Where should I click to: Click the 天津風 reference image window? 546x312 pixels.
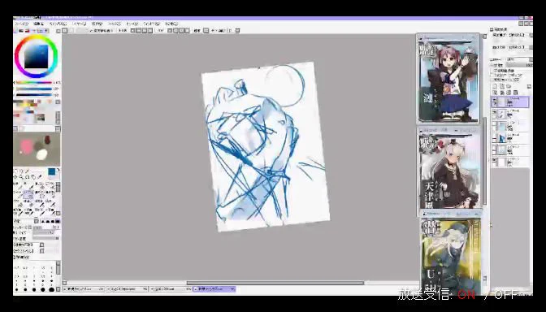coord(450,168)
